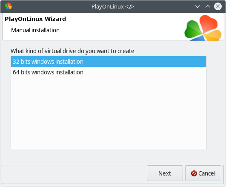The image size is (226, 187).
Task: Click blank area left of the Next button
Action: tap(74, 174)
